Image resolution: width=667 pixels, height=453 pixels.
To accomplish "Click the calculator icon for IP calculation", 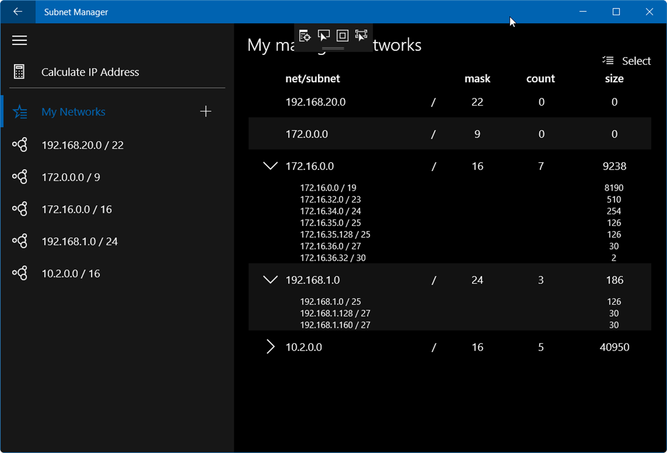I will pos(20,72).
